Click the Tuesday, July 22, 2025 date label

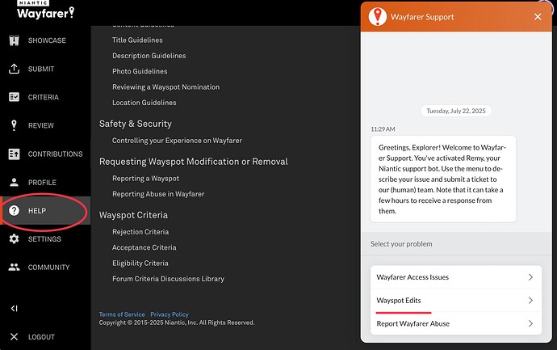point(456,111)
